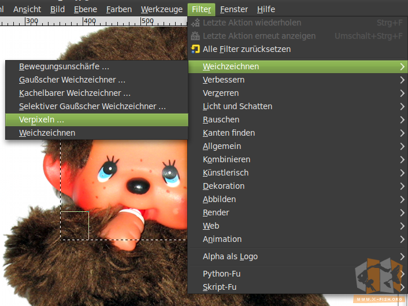Viewport: 408px width, 306px height.
Task: Open the Ansicht menu
Action: (27, 9)
